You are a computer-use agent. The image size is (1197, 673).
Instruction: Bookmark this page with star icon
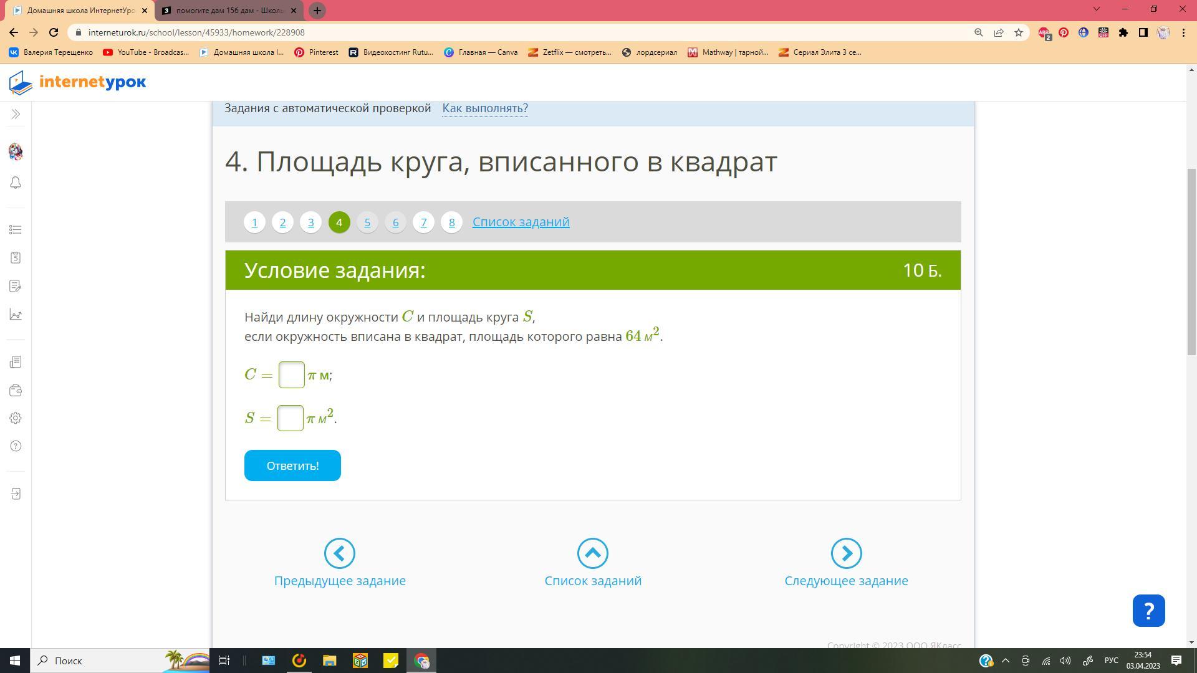click(x=1019, y=32)
